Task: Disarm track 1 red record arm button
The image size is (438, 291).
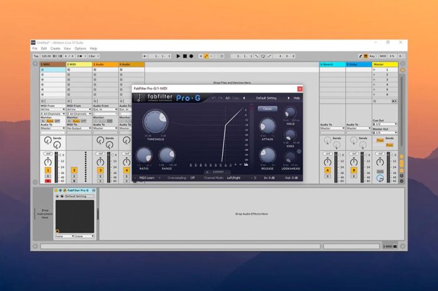Action: (x=48, y=181)
